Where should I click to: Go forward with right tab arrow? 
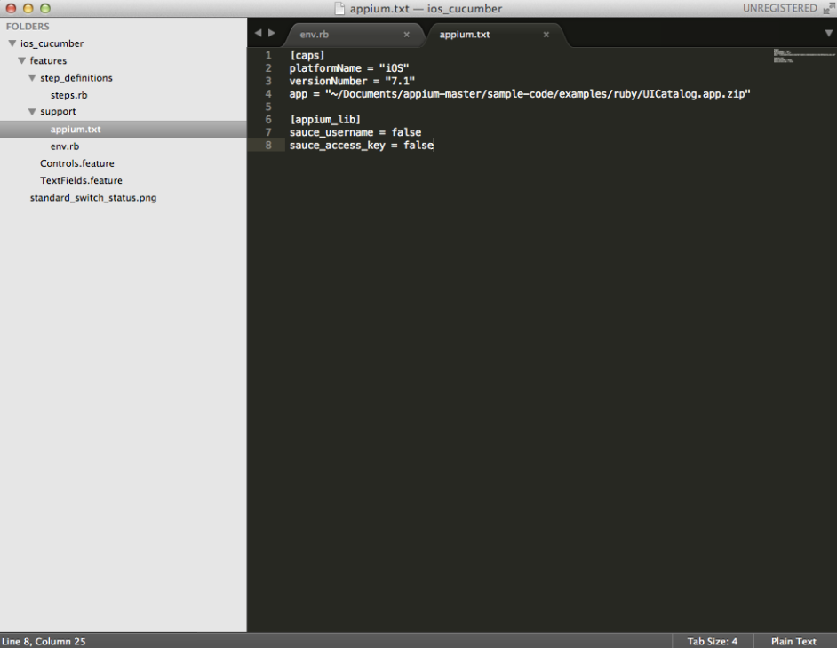coord(272,33)
